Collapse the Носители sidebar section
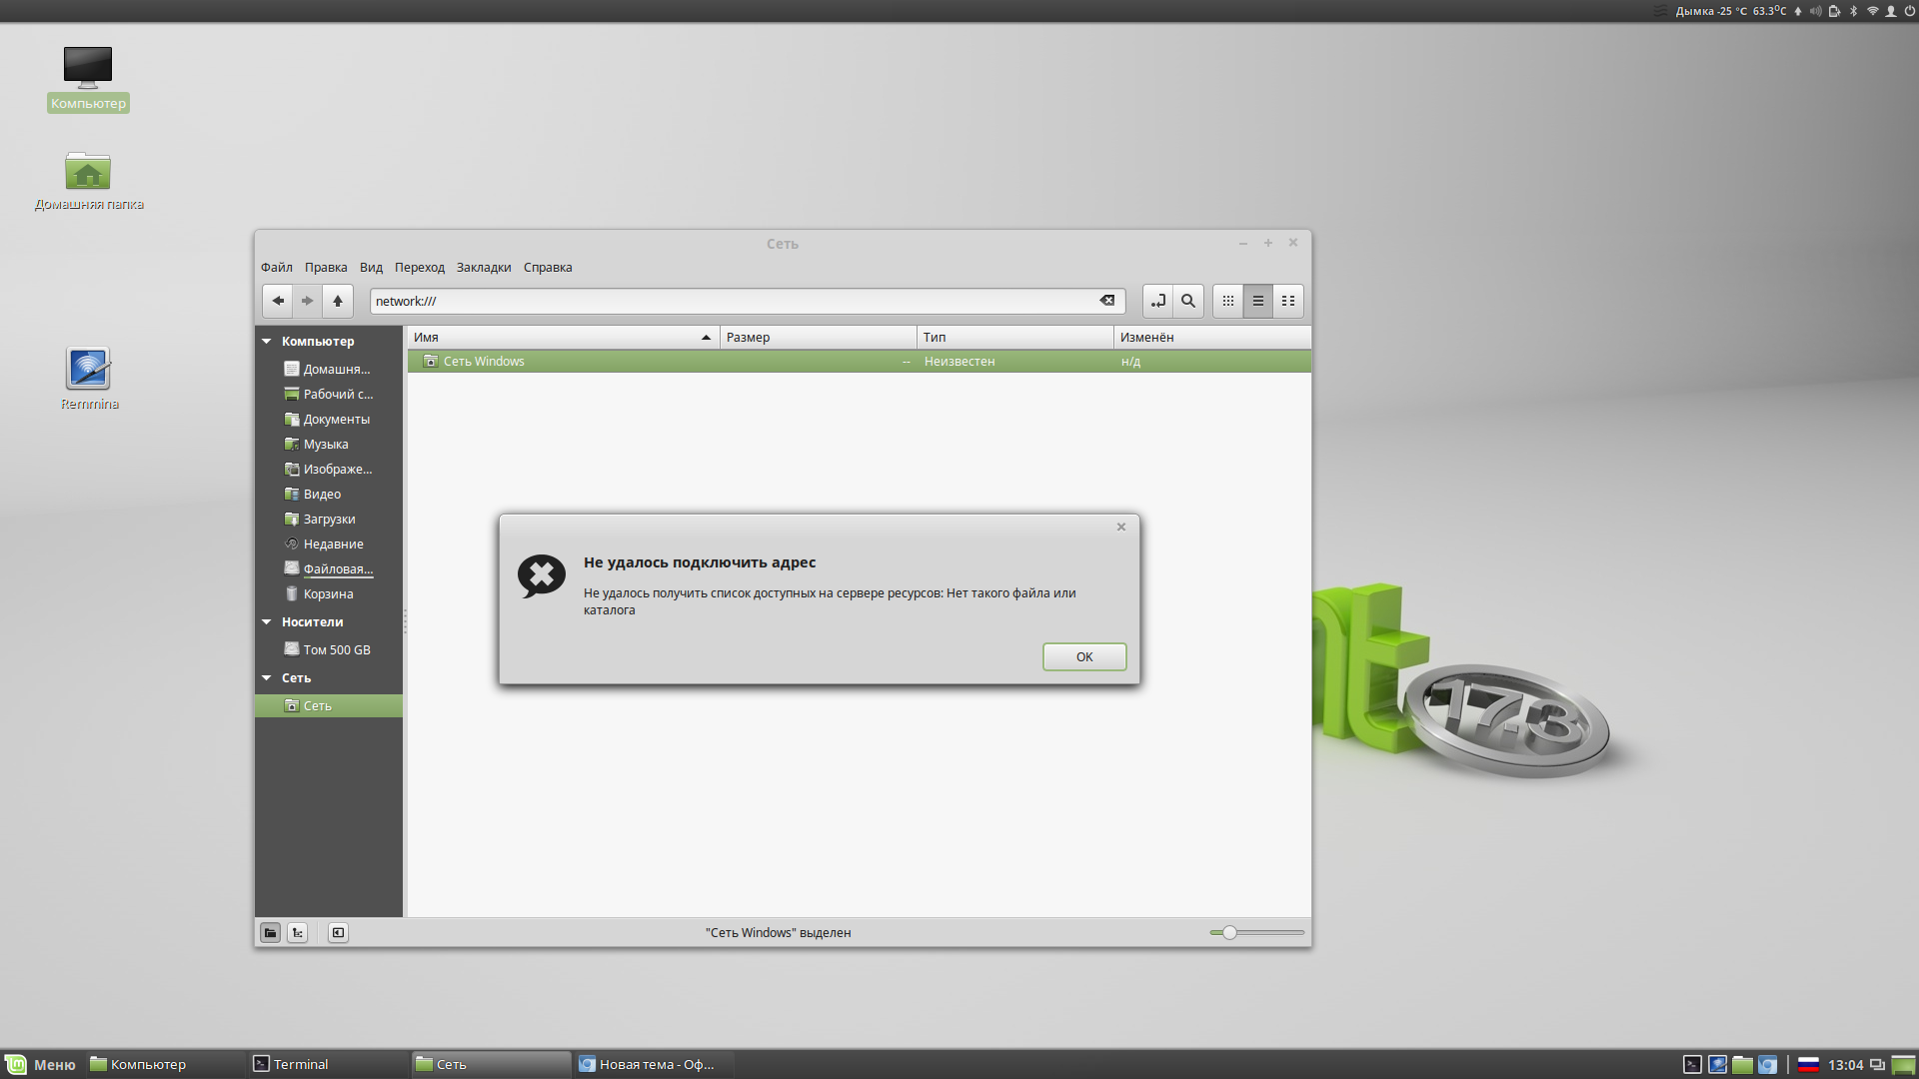This screenshot has height=1079, width=1919. [267, 622]
